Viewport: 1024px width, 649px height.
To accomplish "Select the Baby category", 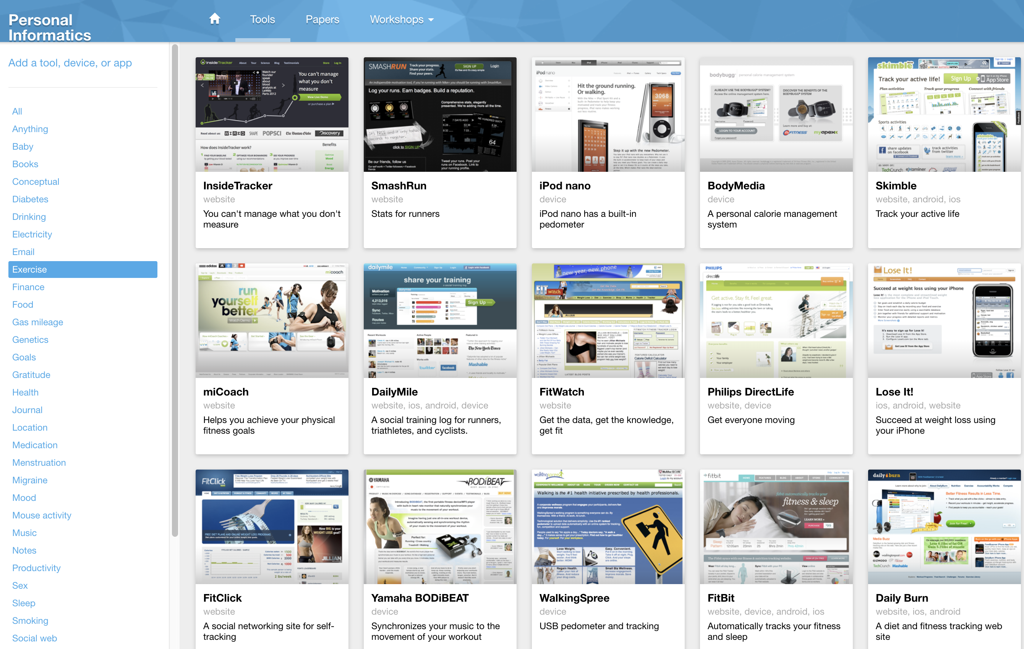I will click(23, 146).
